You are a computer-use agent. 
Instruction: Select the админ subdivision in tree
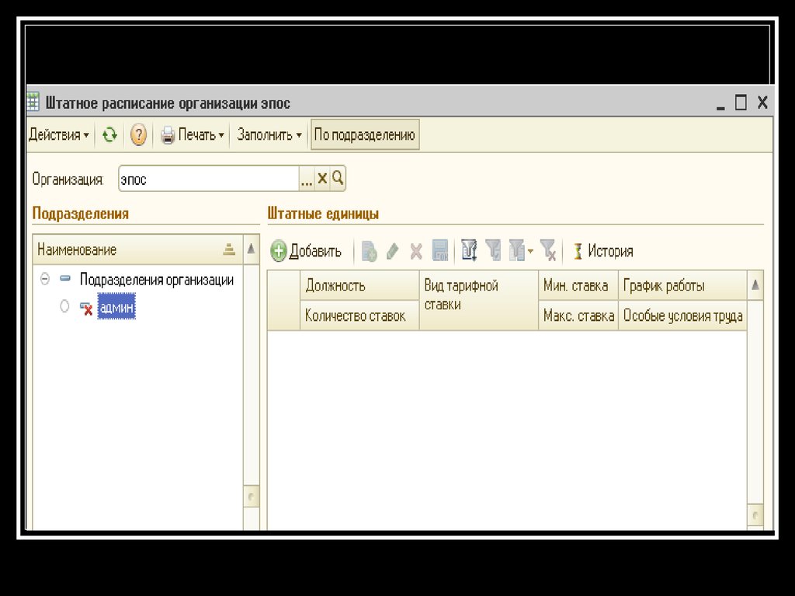click(x=116, y=307)
